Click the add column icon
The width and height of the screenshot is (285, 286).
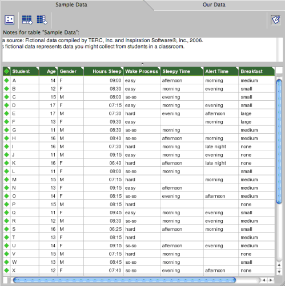(42, 20)
